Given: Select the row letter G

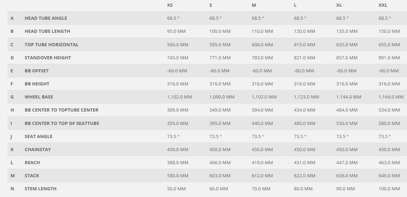Looking at the screenshot, I should (12, 97).
